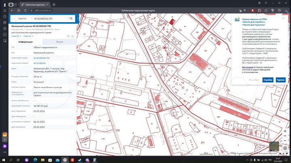
Task: Open Windows taskbar search
Action: click(x=11, y=160)
